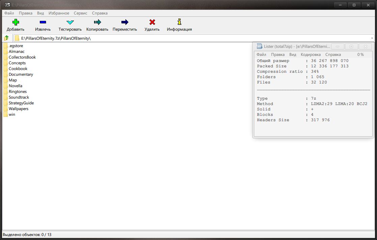Image resolution: width=377 pixels, height=240 pixels.
Task: Select the Documentary folder icon
Action: [x=5, y=74]
